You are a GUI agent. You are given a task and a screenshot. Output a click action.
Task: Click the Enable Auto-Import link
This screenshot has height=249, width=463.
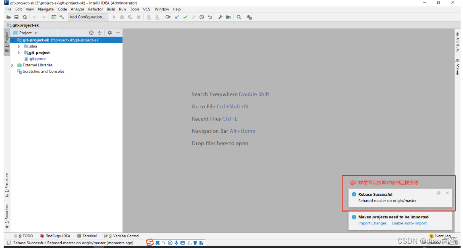click(x=409, y=223)
